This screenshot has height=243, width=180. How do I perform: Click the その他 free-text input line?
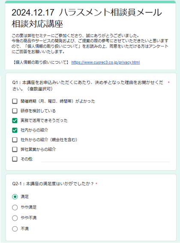pos(105,159)
